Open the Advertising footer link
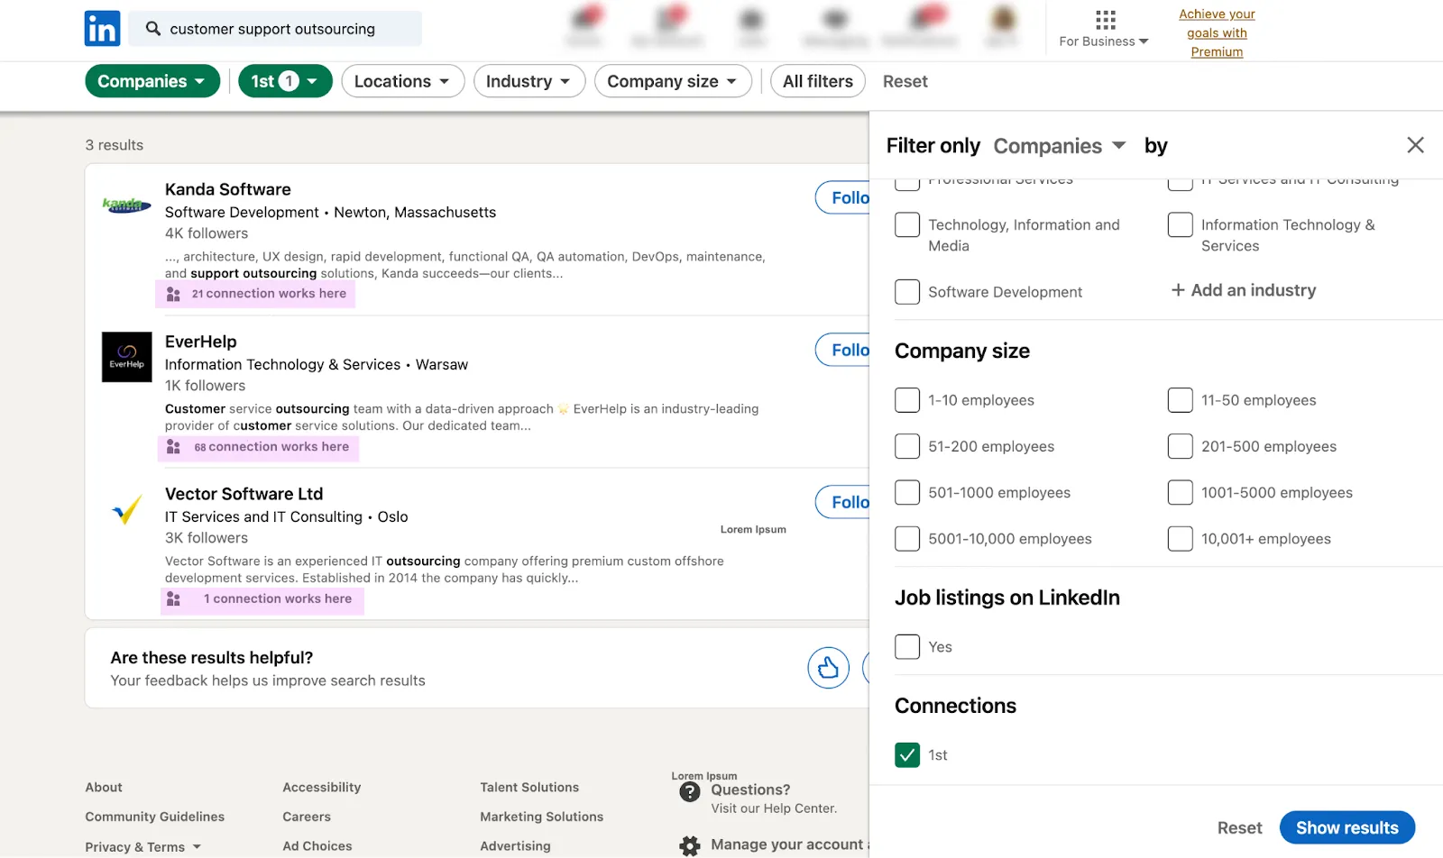Image resolution: width=1443 pixels, height=858 pixels. (515, 846)
